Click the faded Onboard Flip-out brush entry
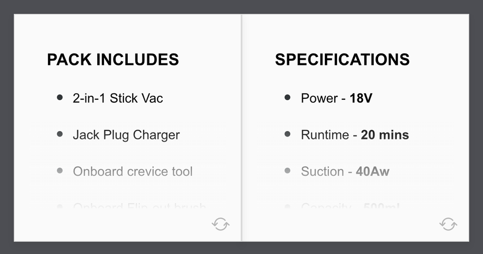Image resolution: width=483 pixels, height=254 pixels. 139,207
